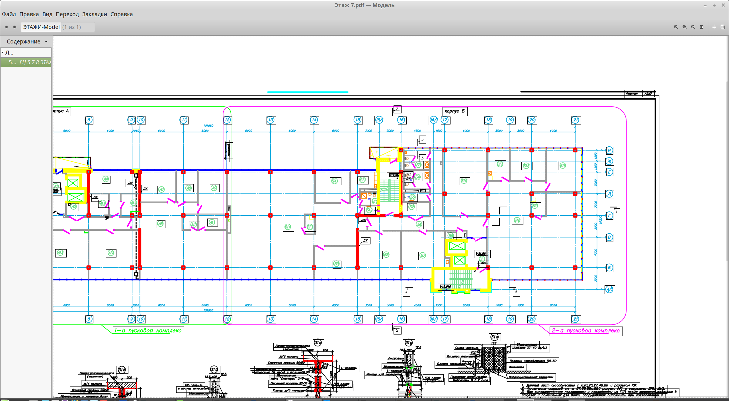Click room label Б19 on the plan

tap(563, 166)
